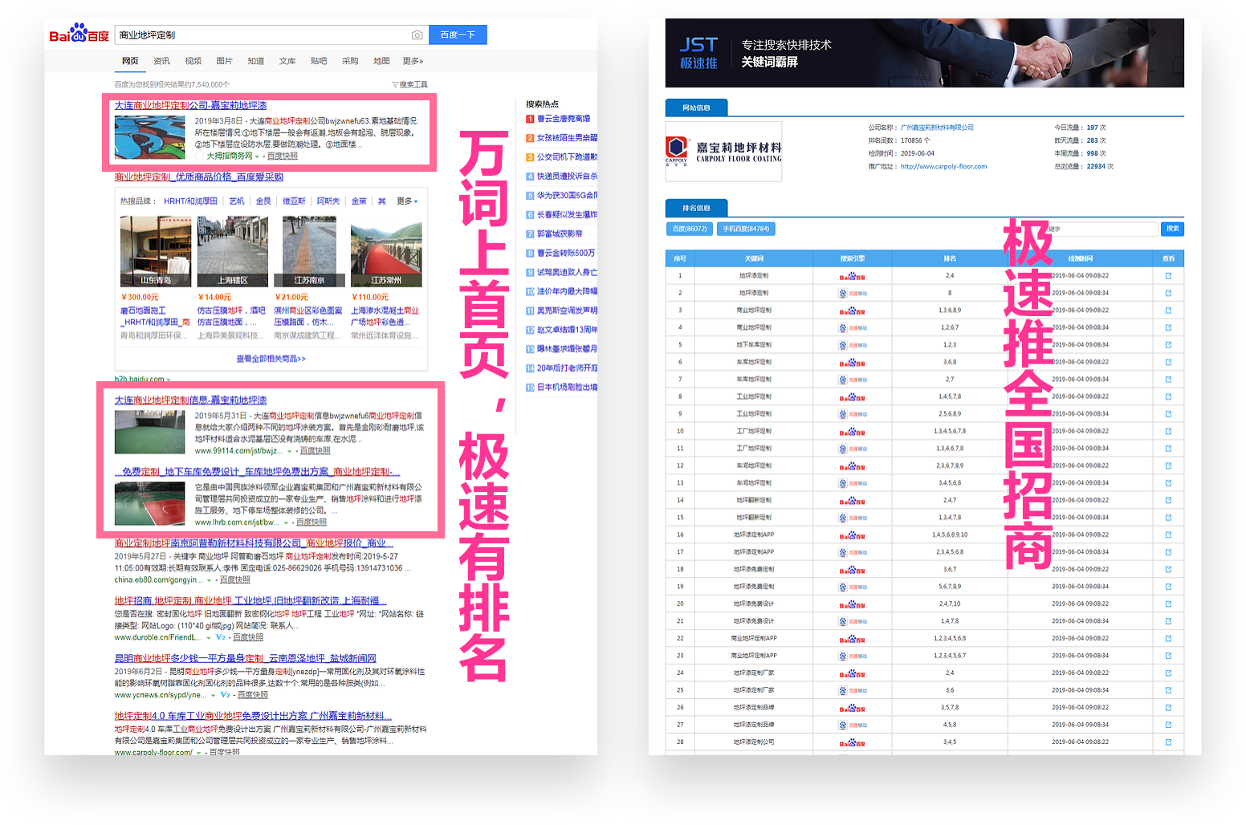The height and width of the screenshot is (825, 1246).
Task: Open the view icon in ranking row 8
Action: coord(1168,396)
